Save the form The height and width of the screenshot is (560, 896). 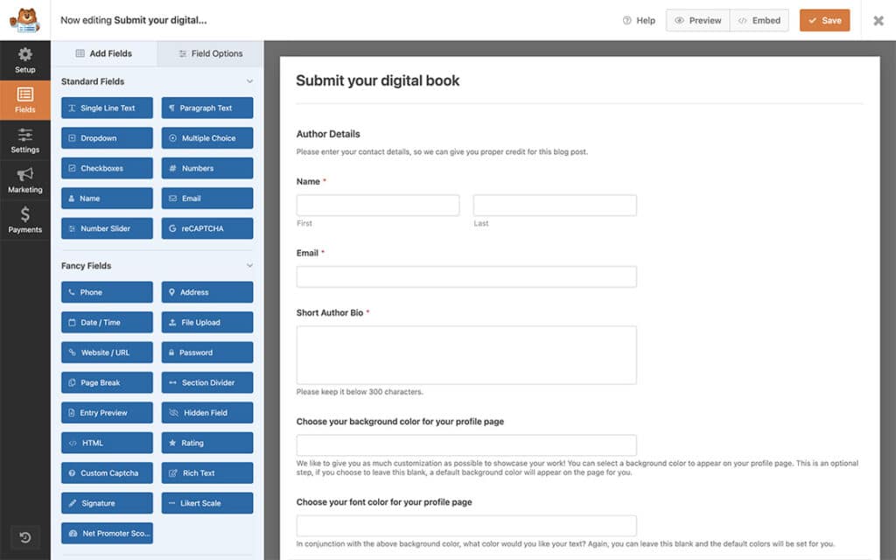click(x=824, y=21)
